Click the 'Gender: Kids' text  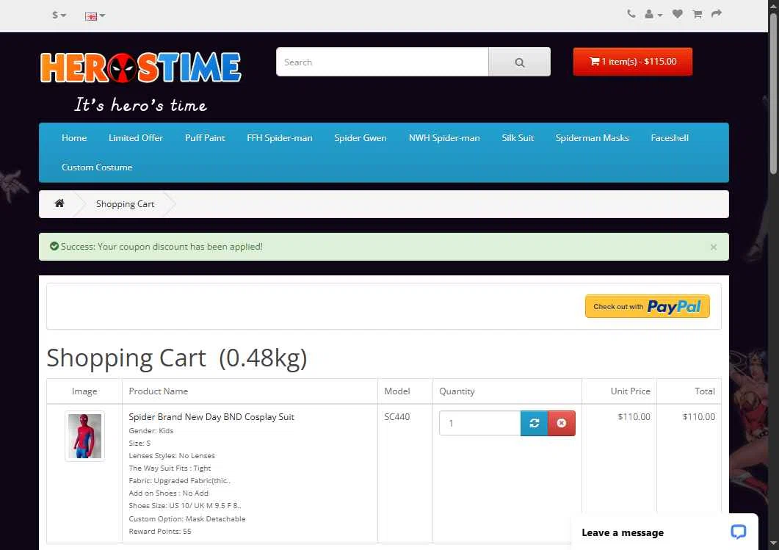click(151, 431)
